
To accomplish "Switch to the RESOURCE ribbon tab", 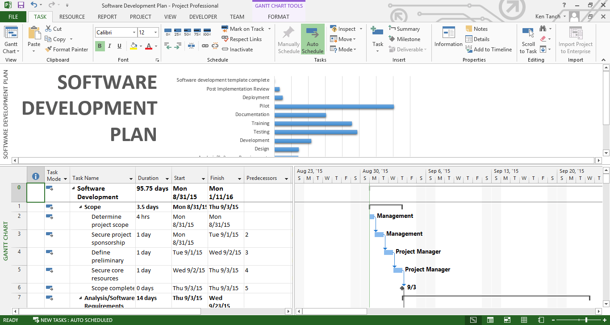I will tap(72, 17).
